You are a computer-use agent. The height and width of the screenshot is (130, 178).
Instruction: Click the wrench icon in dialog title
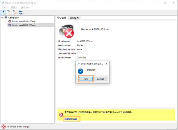click(79, 64)
